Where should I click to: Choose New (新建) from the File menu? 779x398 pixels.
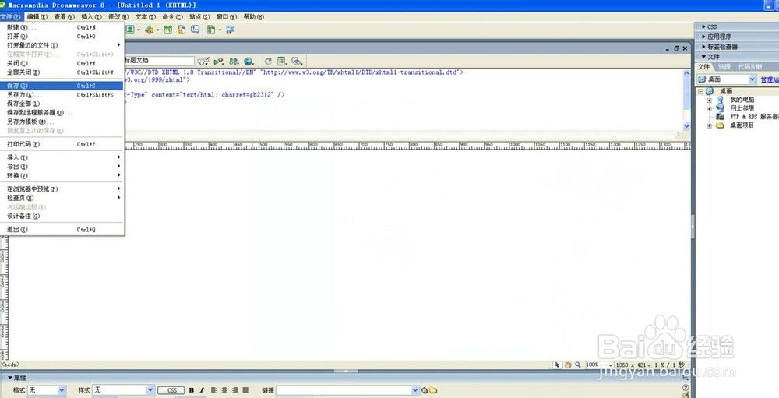[62, 27]
